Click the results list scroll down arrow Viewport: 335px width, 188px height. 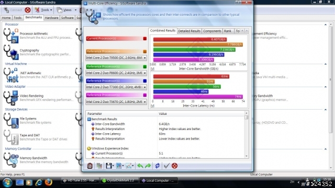[247, 156]
